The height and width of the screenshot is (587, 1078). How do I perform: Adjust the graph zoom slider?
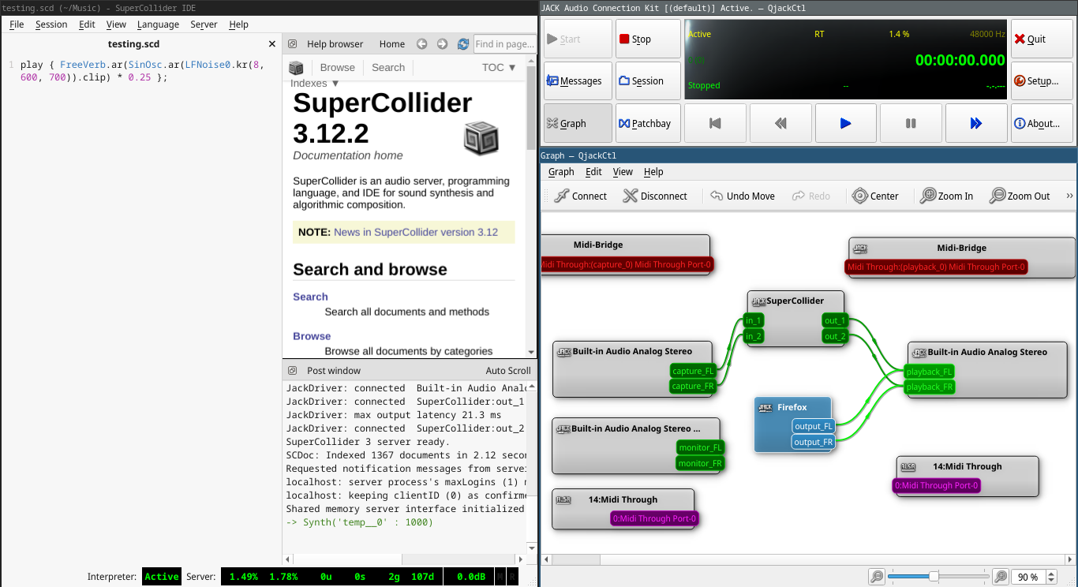point(934,577)
